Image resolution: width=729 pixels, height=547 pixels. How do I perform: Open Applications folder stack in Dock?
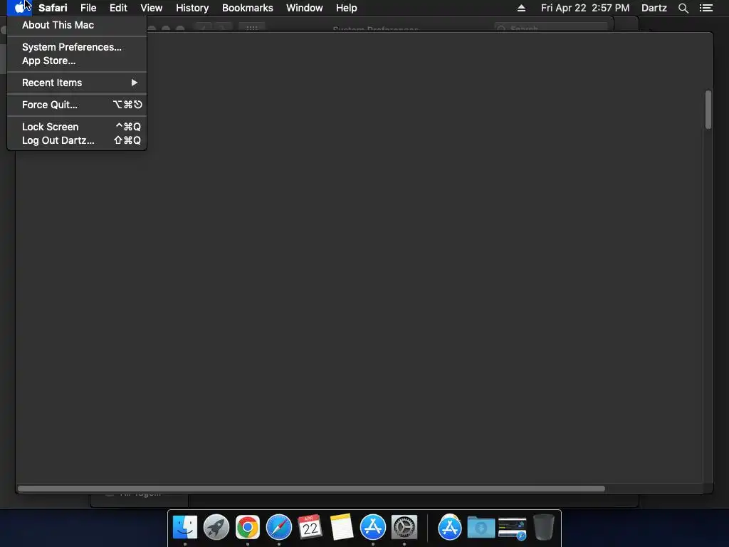[450, 527]
